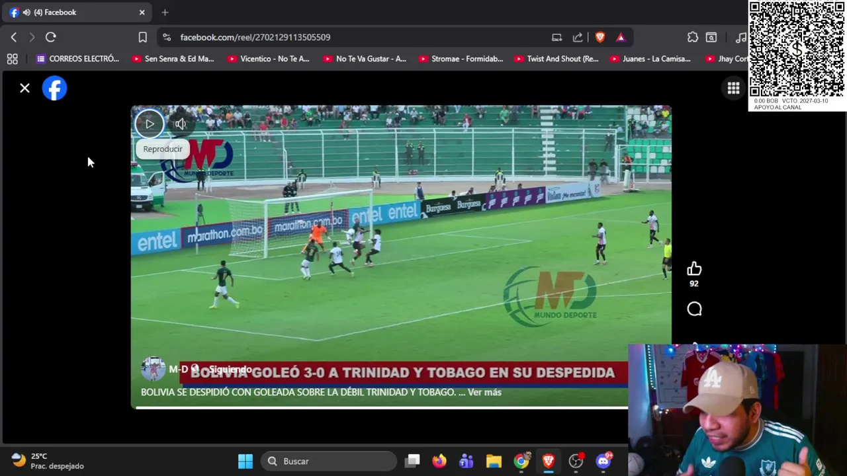The image size is (847, 476).
Task: Open the weather widget showing 25°C
Action: coord(48,461)
